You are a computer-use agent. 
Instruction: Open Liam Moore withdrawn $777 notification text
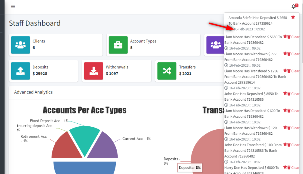pyautogui.click(x=250, y=57)
